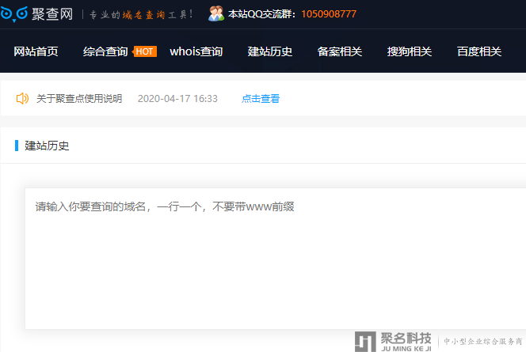Click the notice timestamp 2020-04-17 16:33

[177, 99]
